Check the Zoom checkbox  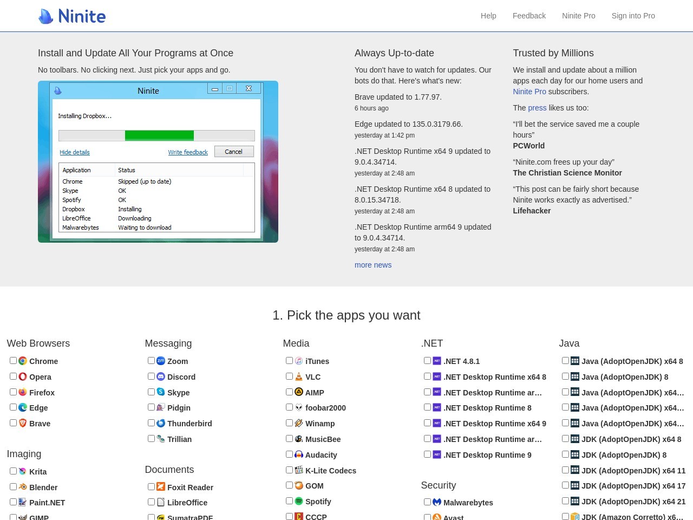pos(151,361)
